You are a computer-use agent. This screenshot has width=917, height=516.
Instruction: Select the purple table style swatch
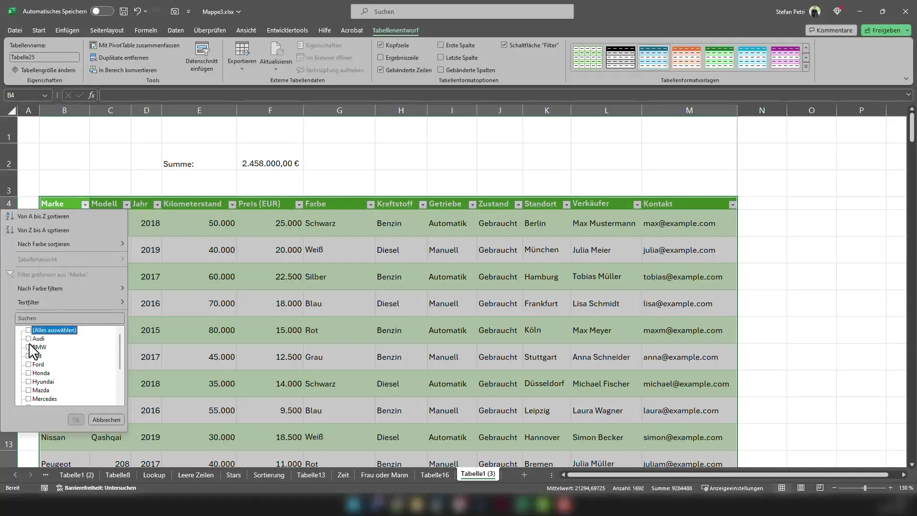[785, 57]
